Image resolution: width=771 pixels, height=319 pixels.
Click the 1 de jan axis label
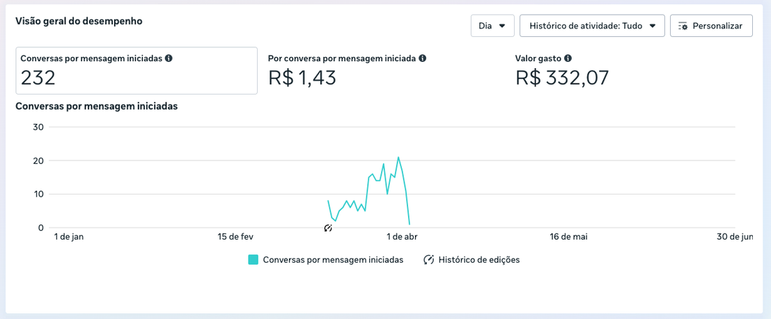(x=68, y=237)
